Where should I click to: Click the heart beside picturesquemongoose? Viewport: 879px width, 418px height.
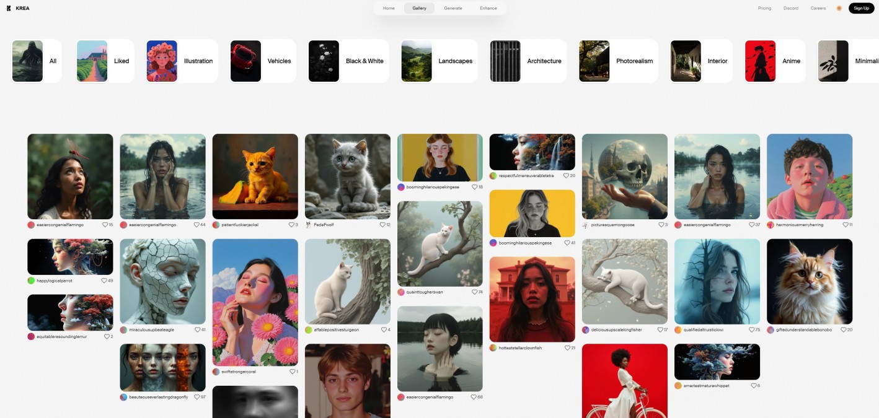[661, 225]
